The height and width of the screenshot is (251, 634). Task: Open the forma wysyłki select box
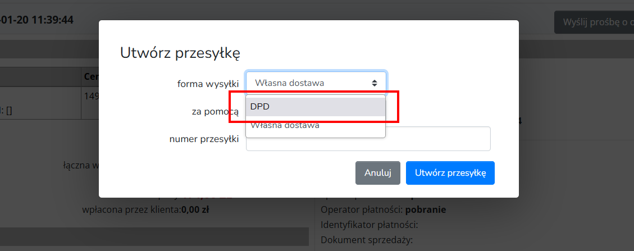316,83
